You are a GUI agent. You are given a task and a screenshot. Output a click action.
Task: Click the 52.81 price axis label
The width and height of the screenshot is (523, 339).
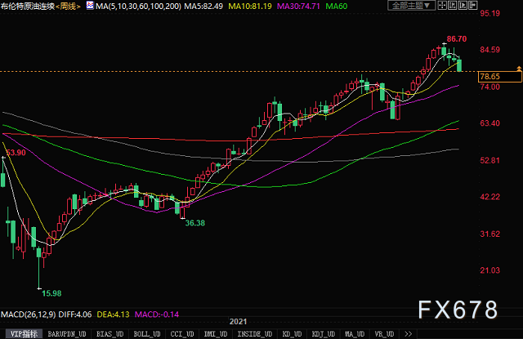(490, 160)
